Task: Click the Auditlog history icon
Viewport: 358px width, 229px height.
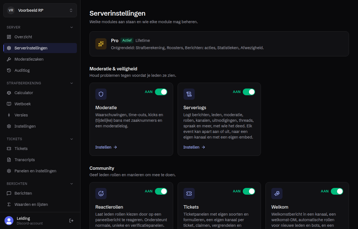Action: tap(9, 70)
